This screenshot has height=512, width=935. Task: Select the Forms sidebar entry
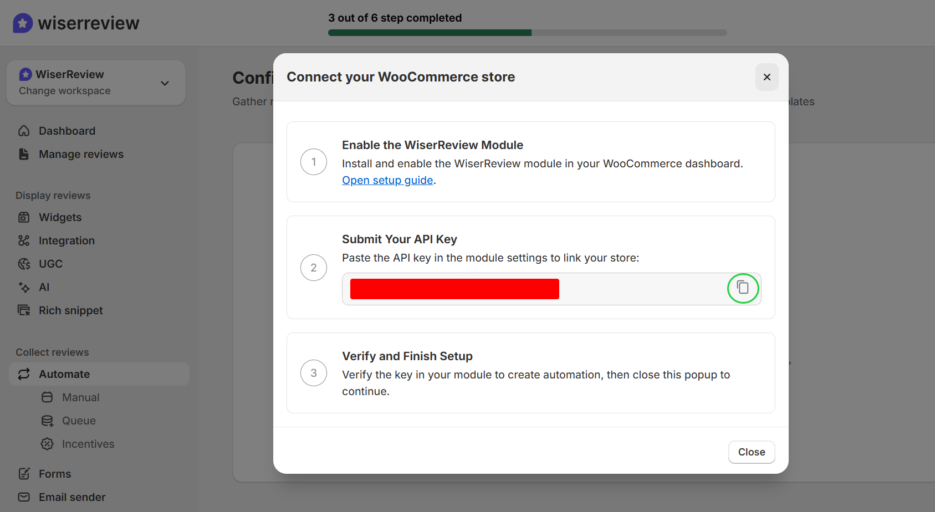pos(54,473)
